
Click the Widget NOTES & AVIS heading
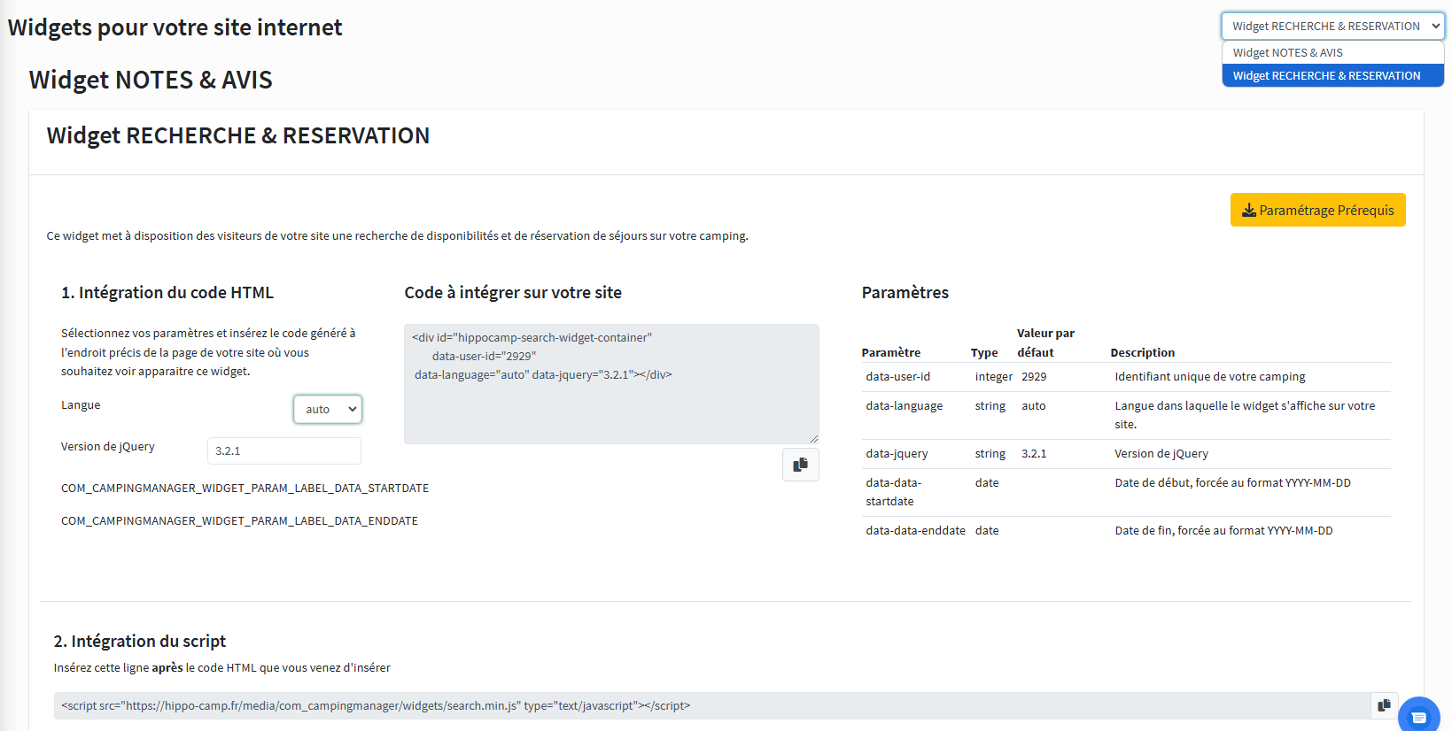coord(151,80)
